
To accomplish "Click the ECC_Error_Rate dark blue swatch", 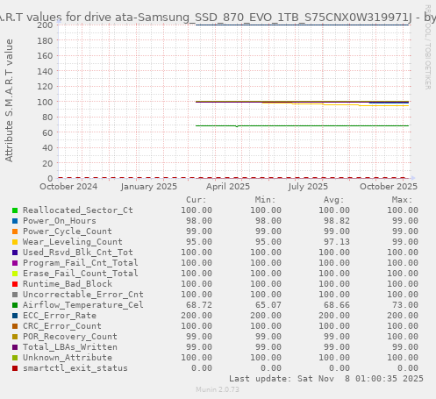I will (x=15, y=316).
